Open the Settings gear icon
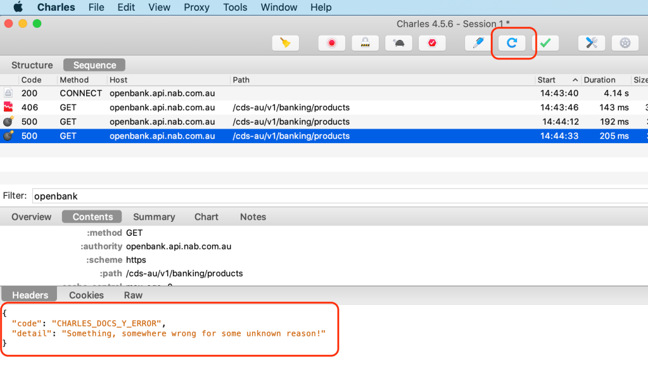 coord(625,43)
